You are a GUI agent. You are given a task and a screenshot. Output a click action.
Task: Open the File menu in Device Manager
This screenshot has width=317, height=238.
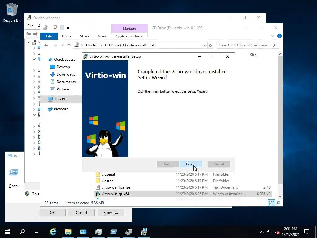(30, 26)
